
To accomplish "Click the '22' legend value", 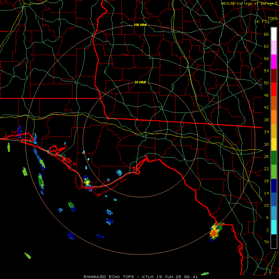I will [x=266, y=169].
